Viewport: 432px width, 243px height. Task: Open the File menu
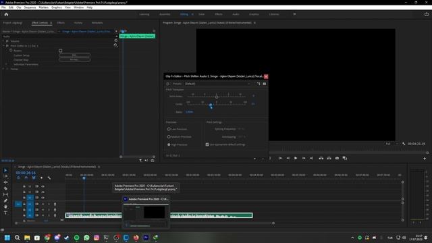tap(3, 7)
